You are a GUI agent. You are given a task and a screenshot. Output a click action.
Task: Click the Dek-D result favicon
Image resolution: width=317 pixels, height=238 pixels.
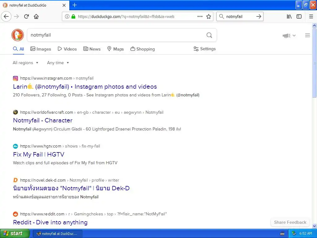click(x=15, y=180)
